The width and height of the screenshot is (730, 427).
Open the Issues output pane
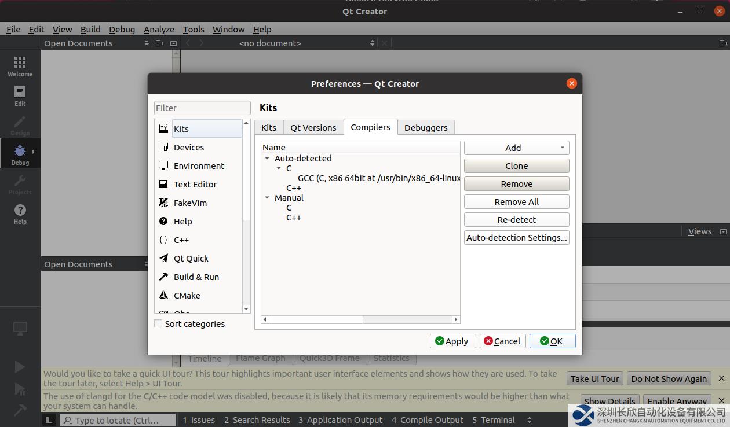pos(199,420)
